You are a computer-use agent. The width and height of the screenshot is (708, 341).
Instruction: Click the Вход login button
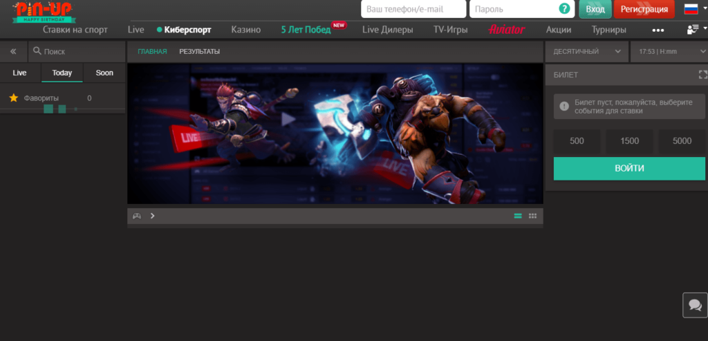tap(595, 9)
